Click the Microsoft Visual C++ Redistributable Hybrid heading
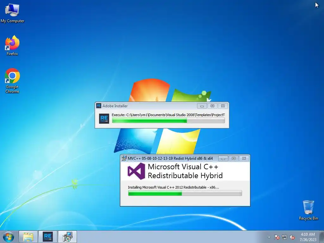This screenshot has width=324, height=243. tap(185, 171)
